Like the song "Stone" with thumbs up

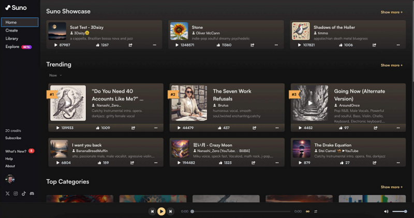[x=219, y=45]
